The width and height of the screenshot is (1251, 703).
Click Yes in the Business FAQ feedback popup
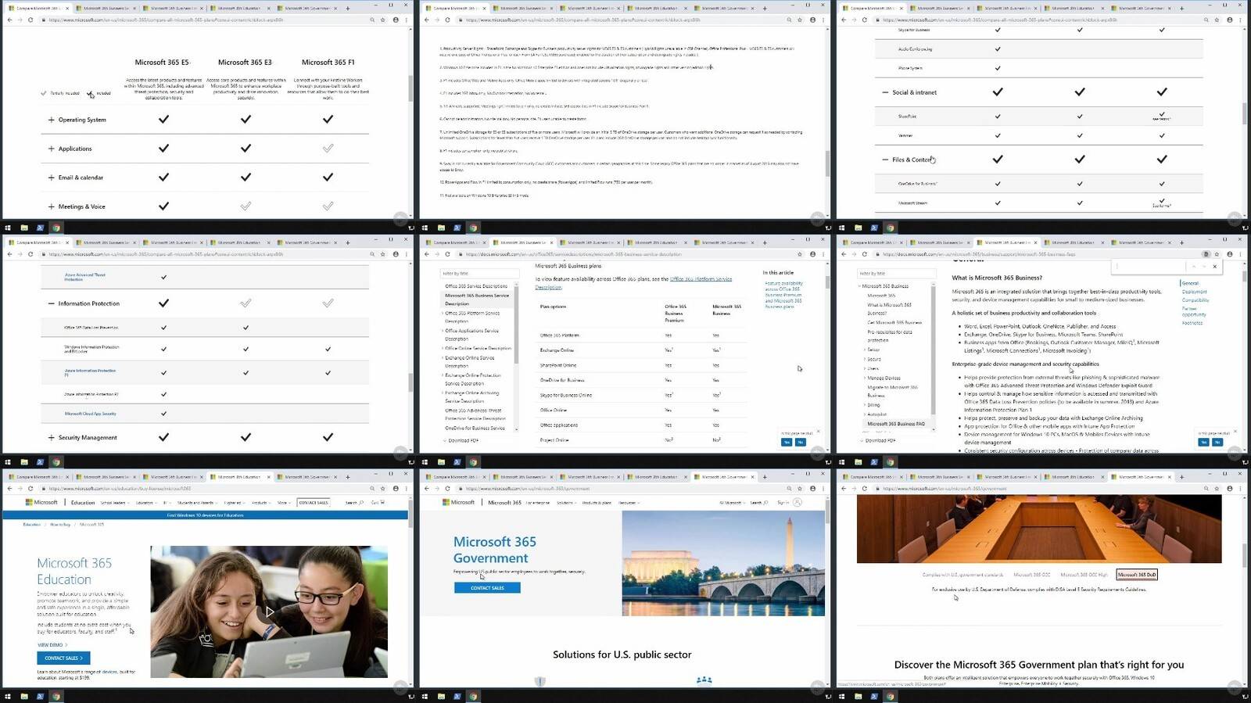pyautogui.click(x=1203, y=442)
